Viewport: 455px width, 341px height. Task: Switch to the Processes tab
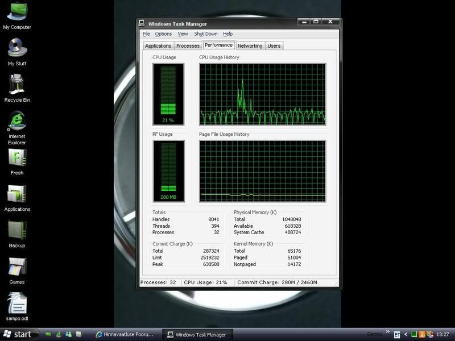(188, 46)
